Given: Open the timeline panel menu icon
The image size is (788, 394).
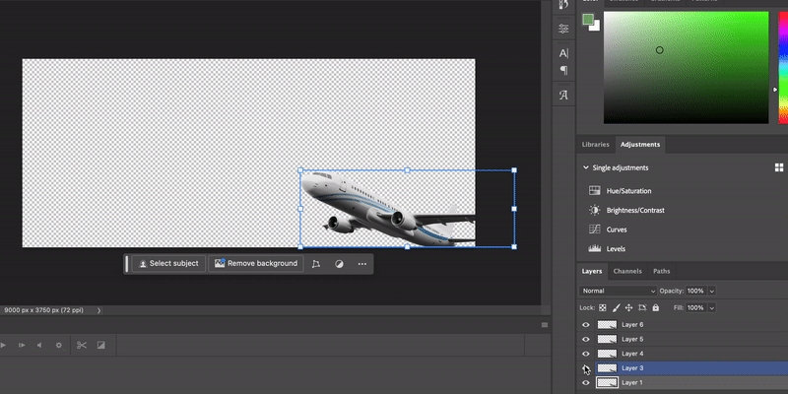Looking at the screenshot, I should click(x=545, y=325).
